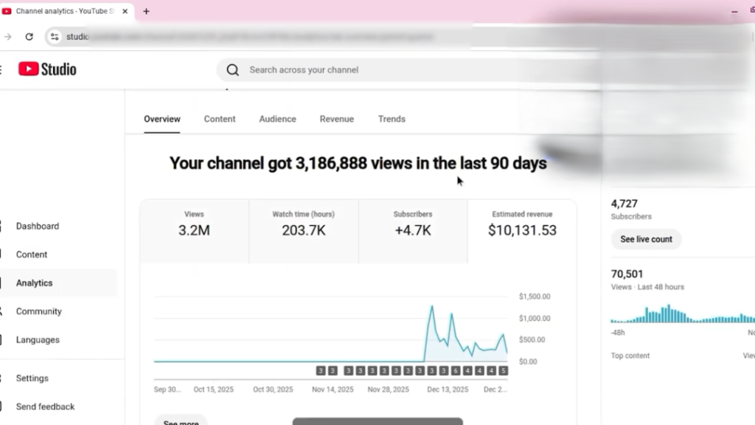Switch to the Content analytics tab
Image resolution: width=755 pixels, height=425 pixels.
[x=220, y=119]
